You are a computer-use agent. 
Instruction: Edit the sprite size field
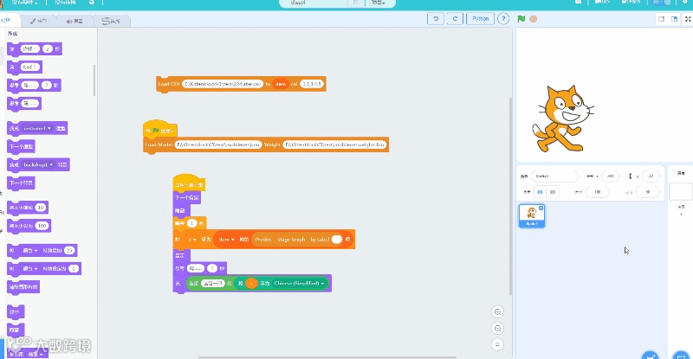pyautogui.click(x=598, y=192)
